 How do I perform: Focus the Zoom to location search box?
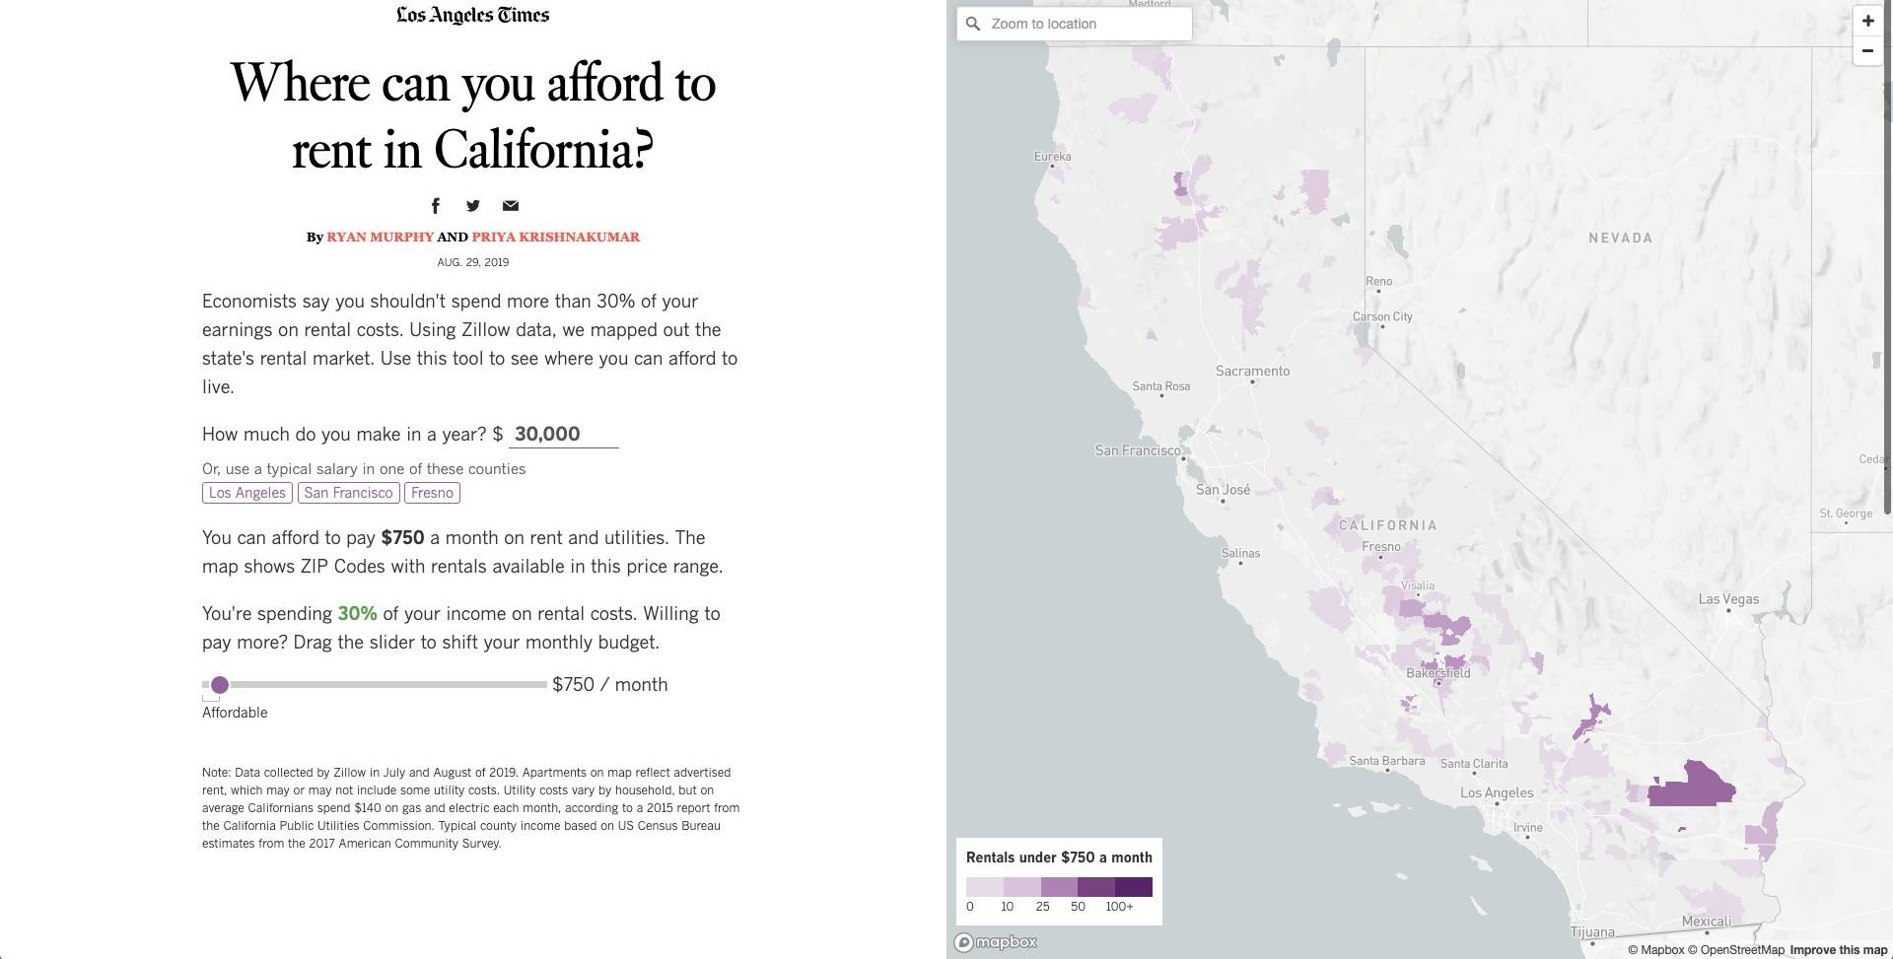click(x=1074, y=24)
